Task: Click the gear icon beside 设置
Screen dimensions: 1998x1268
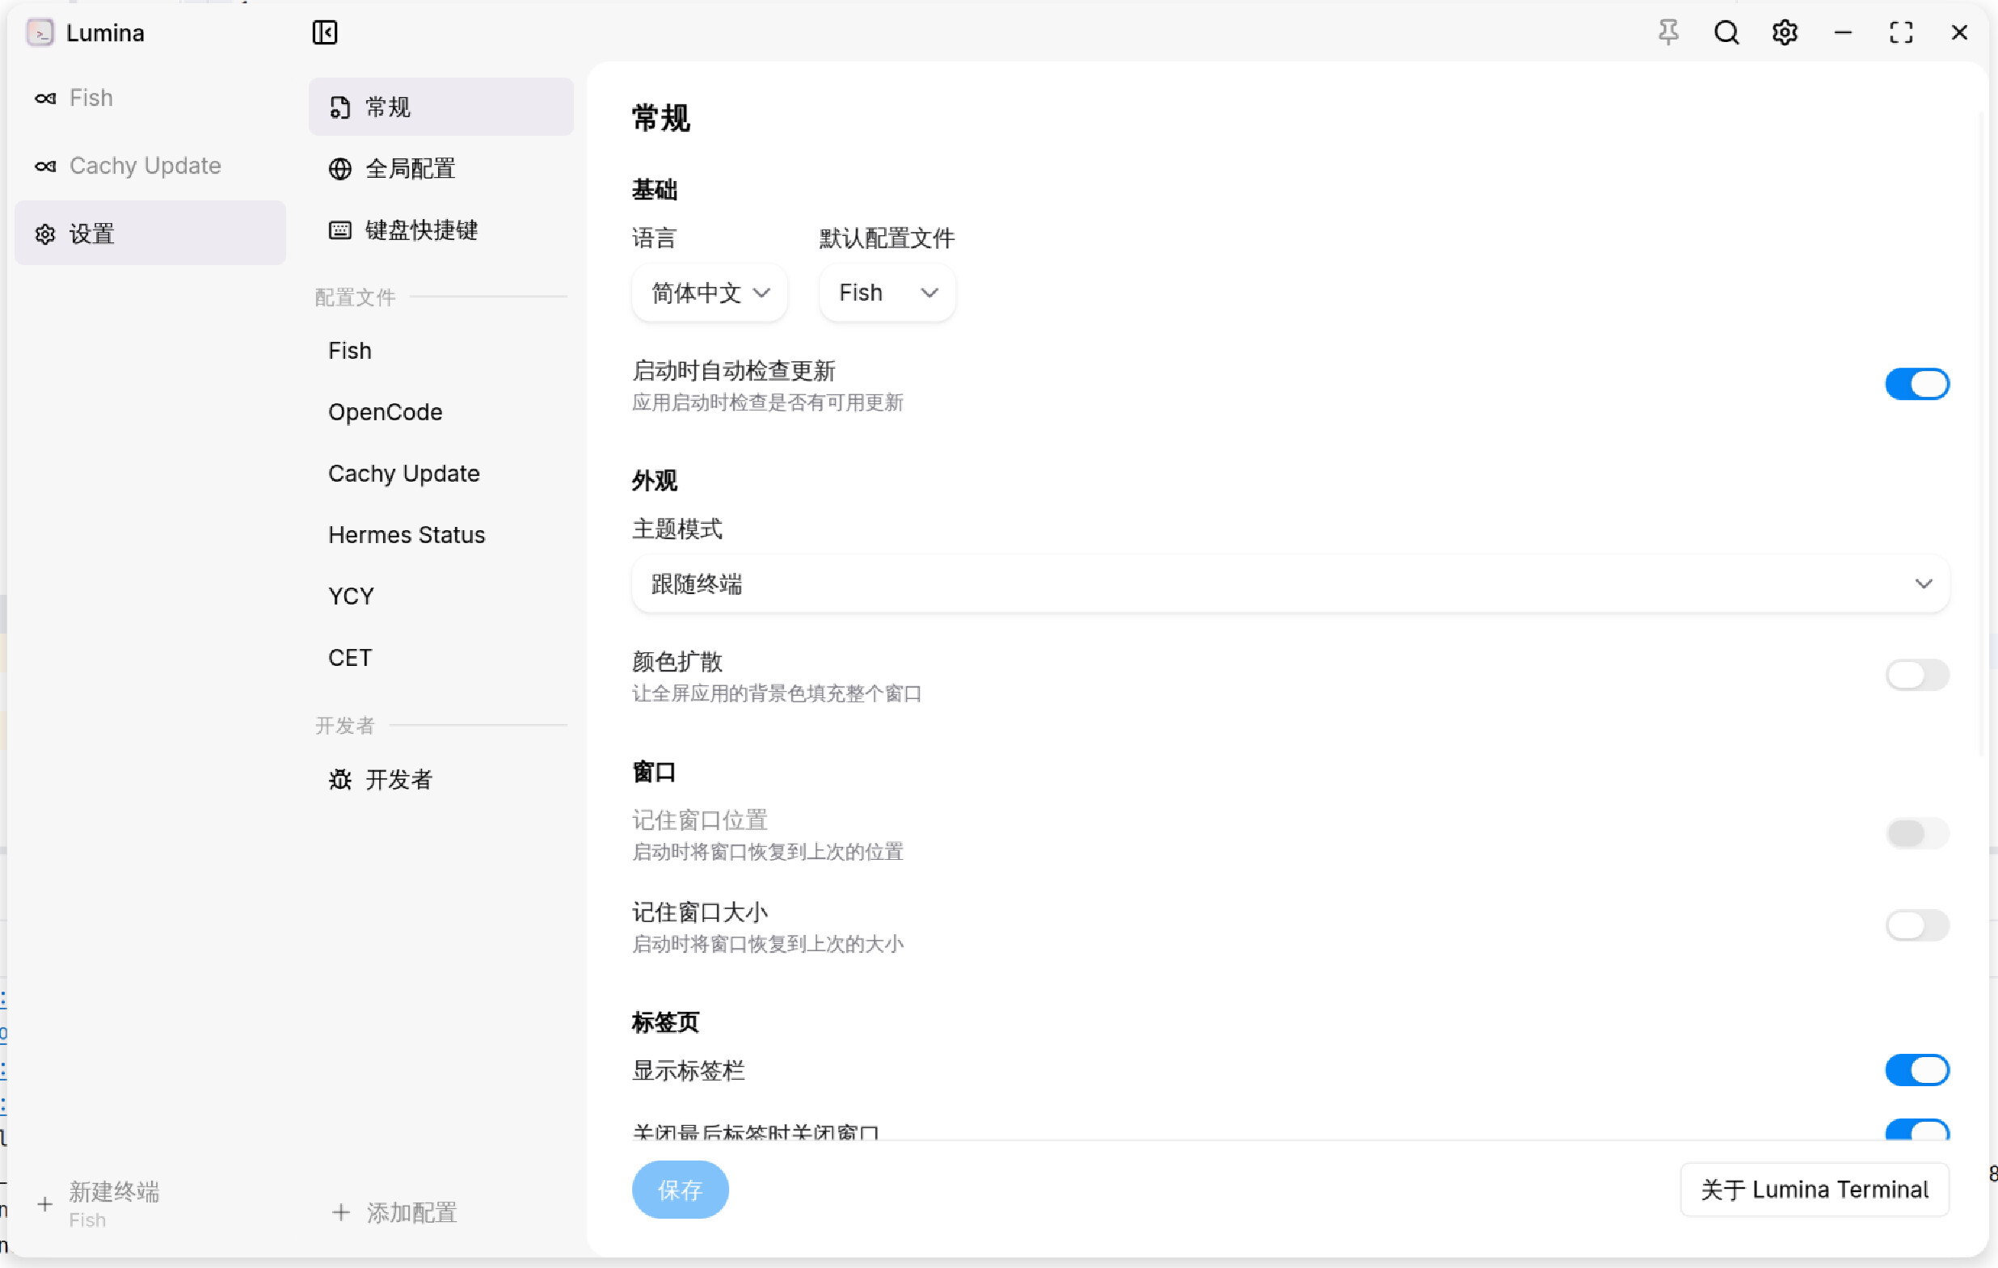Action: click(x=45, y=234)
